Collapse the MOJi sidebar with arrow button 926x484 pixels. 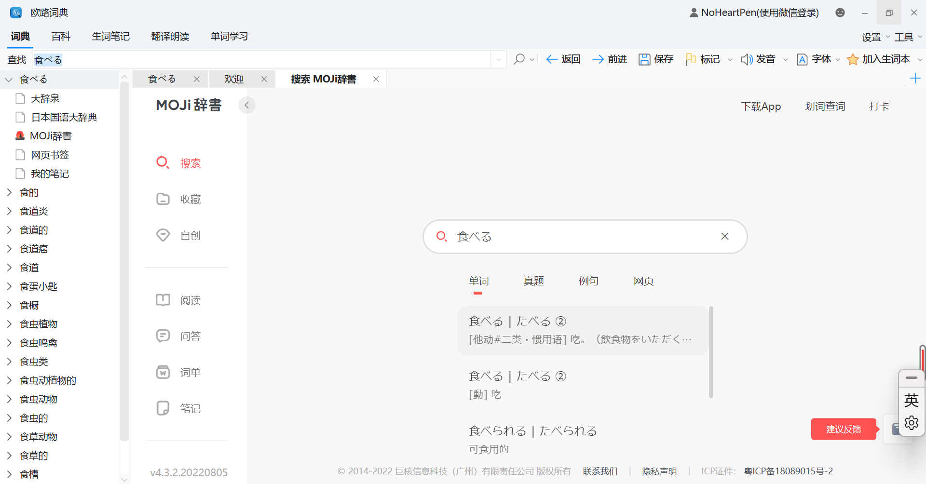[247, 105]
